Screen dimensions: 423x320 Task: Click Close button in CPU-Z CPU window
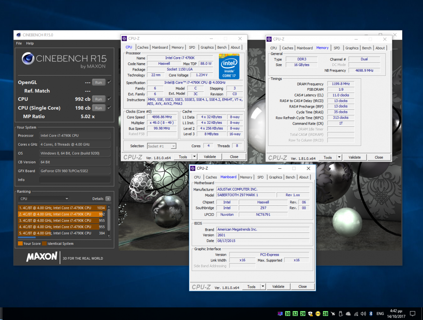tap(234, 157)
